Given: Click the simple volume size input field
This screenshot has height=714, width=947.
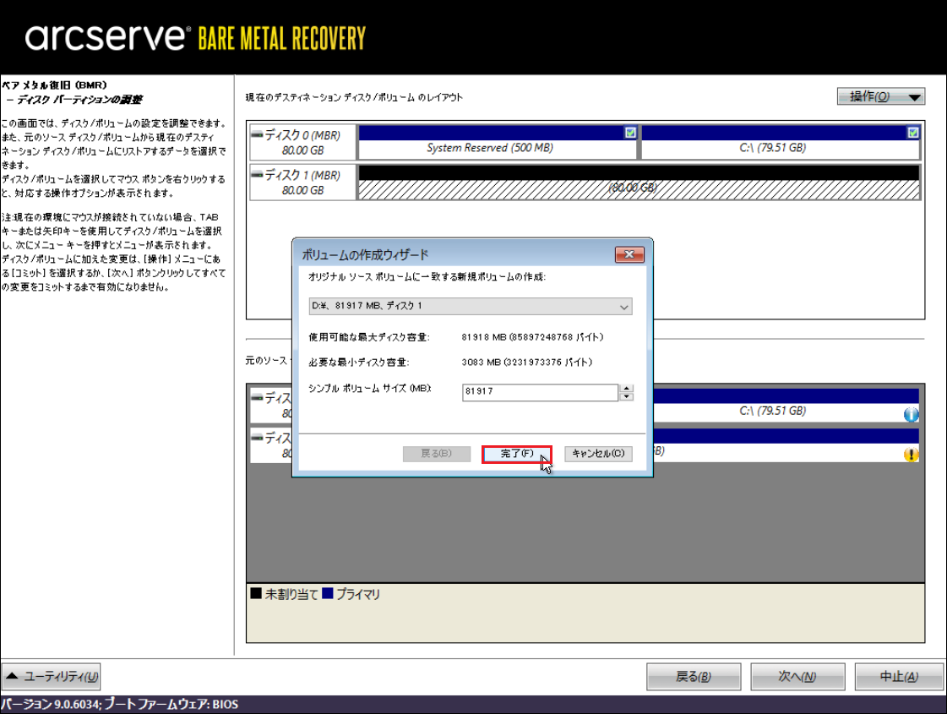Looking at the screenshot, I should point(540,393).
